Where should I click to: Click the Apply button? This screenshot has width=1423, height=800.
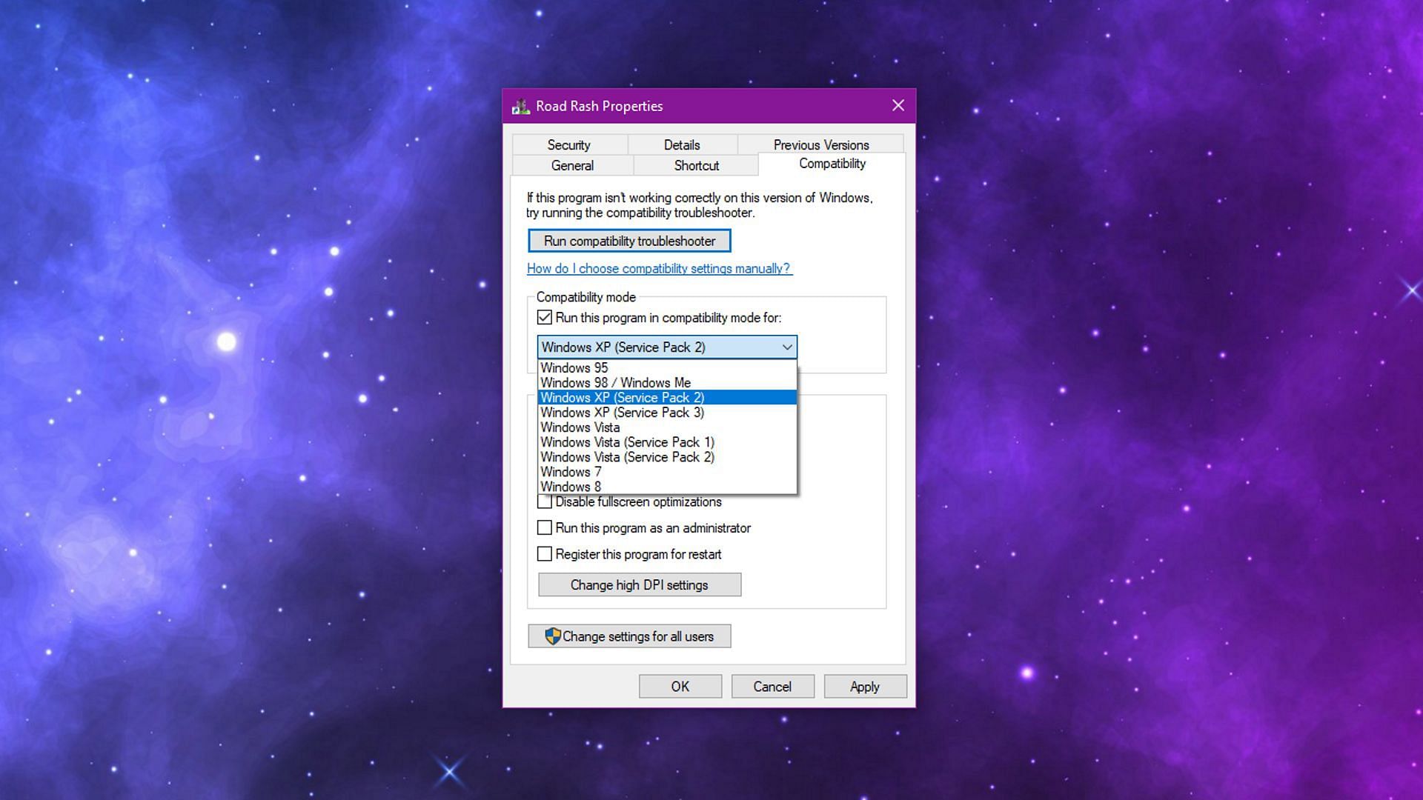(x=864, y=687)
